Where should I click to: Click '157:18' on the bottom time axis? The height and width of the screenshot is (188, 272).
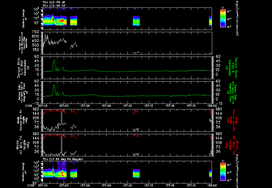point(170,185)
